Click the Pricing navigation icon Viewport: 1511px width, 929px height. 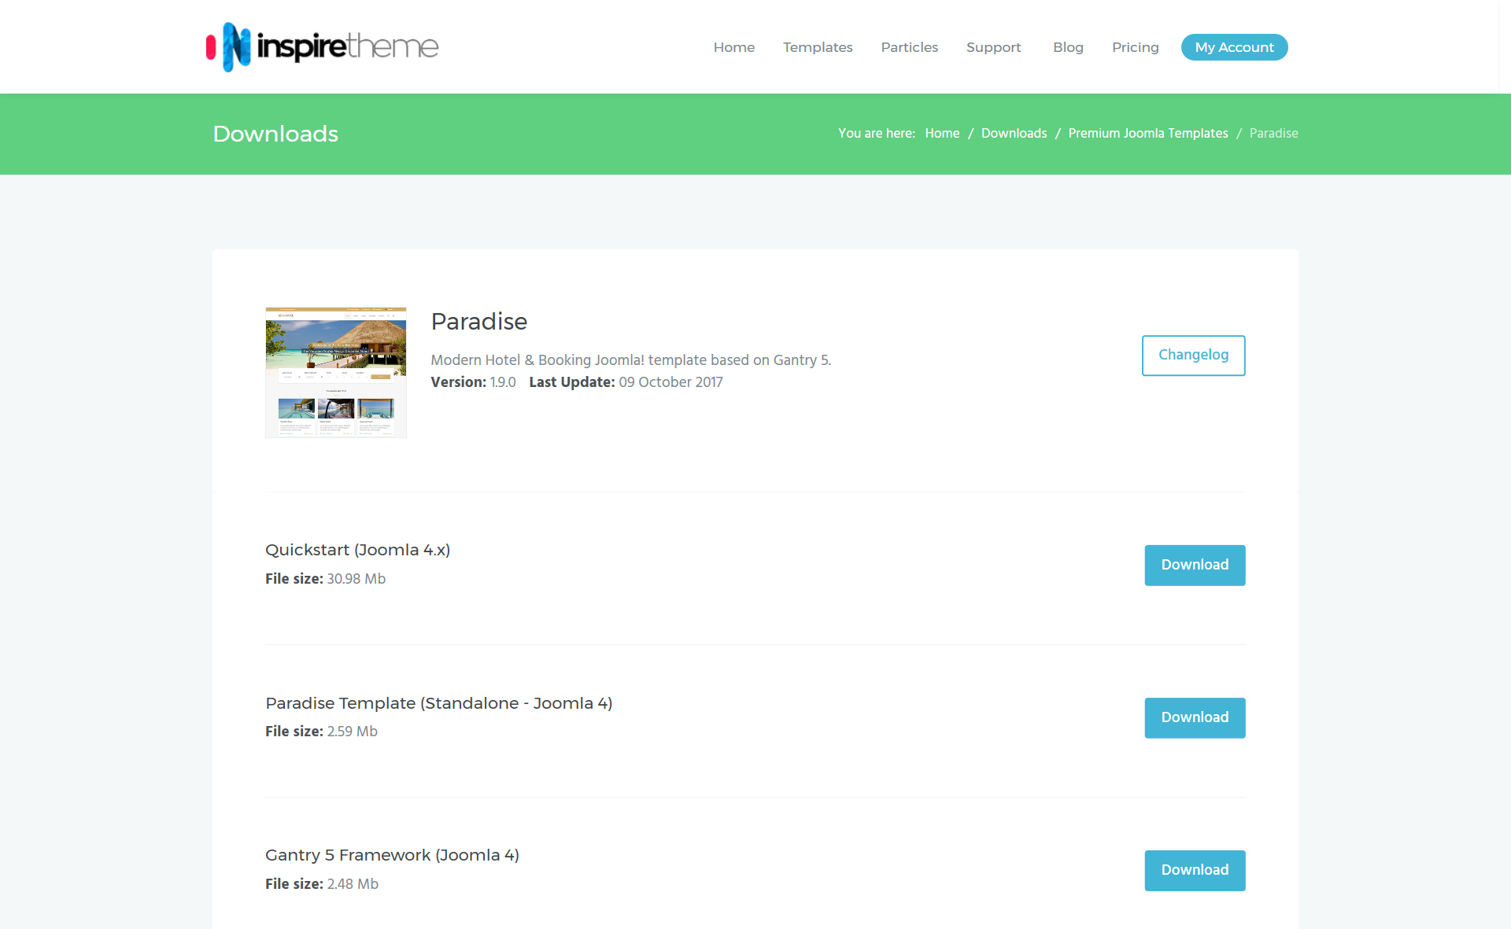pos(1136,47)
